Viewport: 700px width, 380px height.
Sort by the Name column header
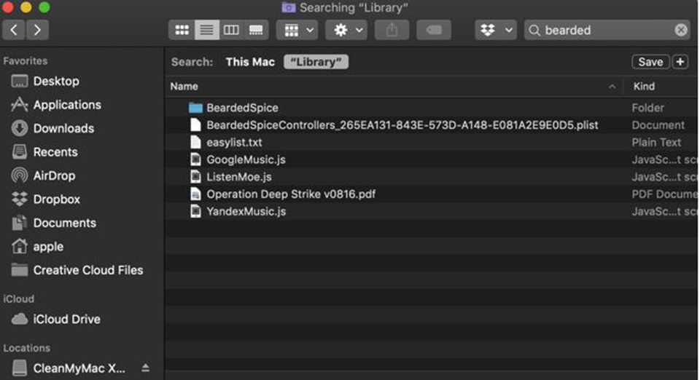(184, 87)
